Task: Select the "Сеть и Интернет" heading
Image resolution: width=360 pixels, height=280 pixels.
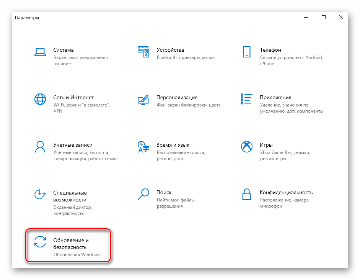Action: point(73,97)
